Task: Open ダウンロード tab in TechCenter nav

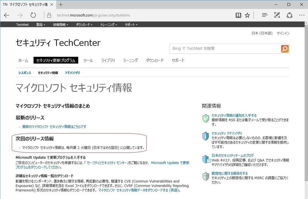Action: (155, 61)
